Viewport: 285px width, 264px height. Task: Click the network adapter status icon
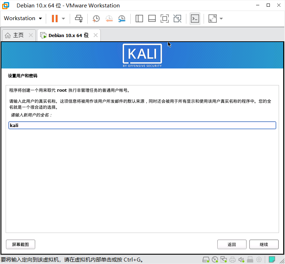click(x=224, y=259)
